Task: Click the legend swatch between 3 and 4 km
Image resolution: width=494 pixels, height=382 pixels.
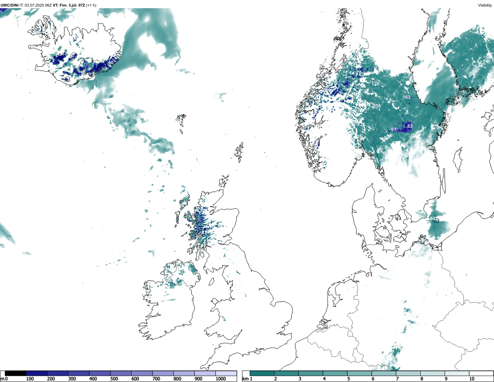Action: [311, 373]
